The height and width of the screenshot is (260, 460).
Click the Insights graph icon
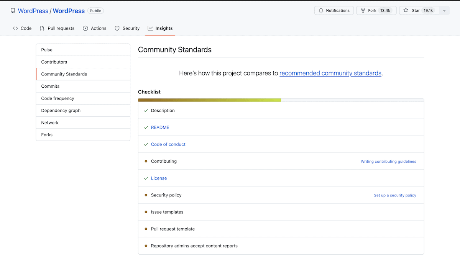tap(151, 28)
